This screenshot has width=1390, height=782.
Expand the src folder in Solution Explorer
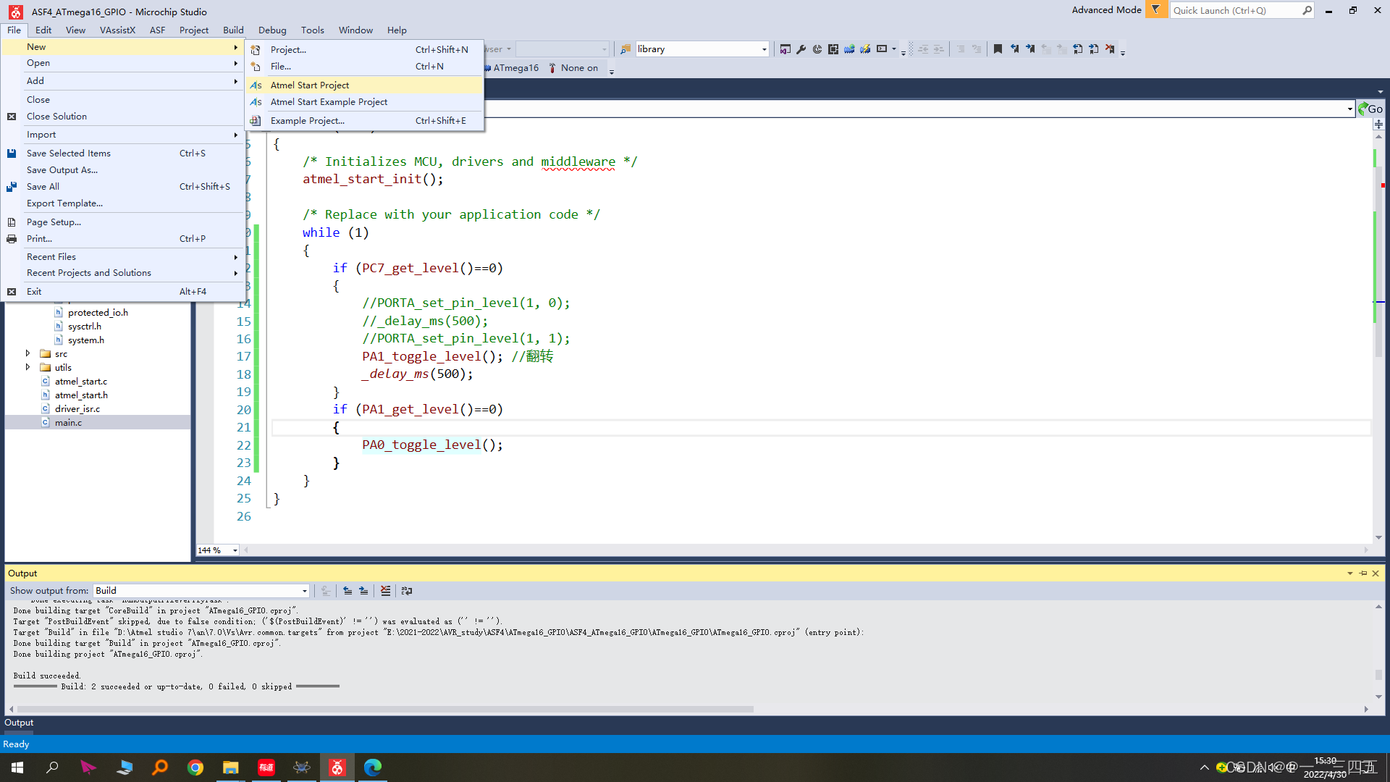(x=28, y=353)
